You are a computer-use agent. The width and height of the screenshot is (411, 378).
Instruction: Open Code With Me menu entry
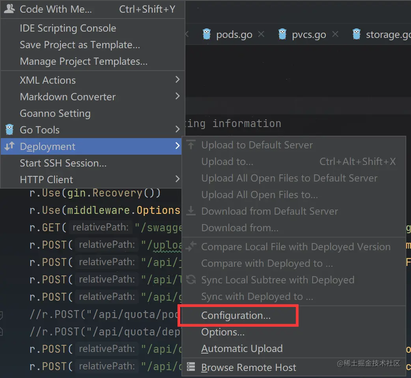coord(93,9)
